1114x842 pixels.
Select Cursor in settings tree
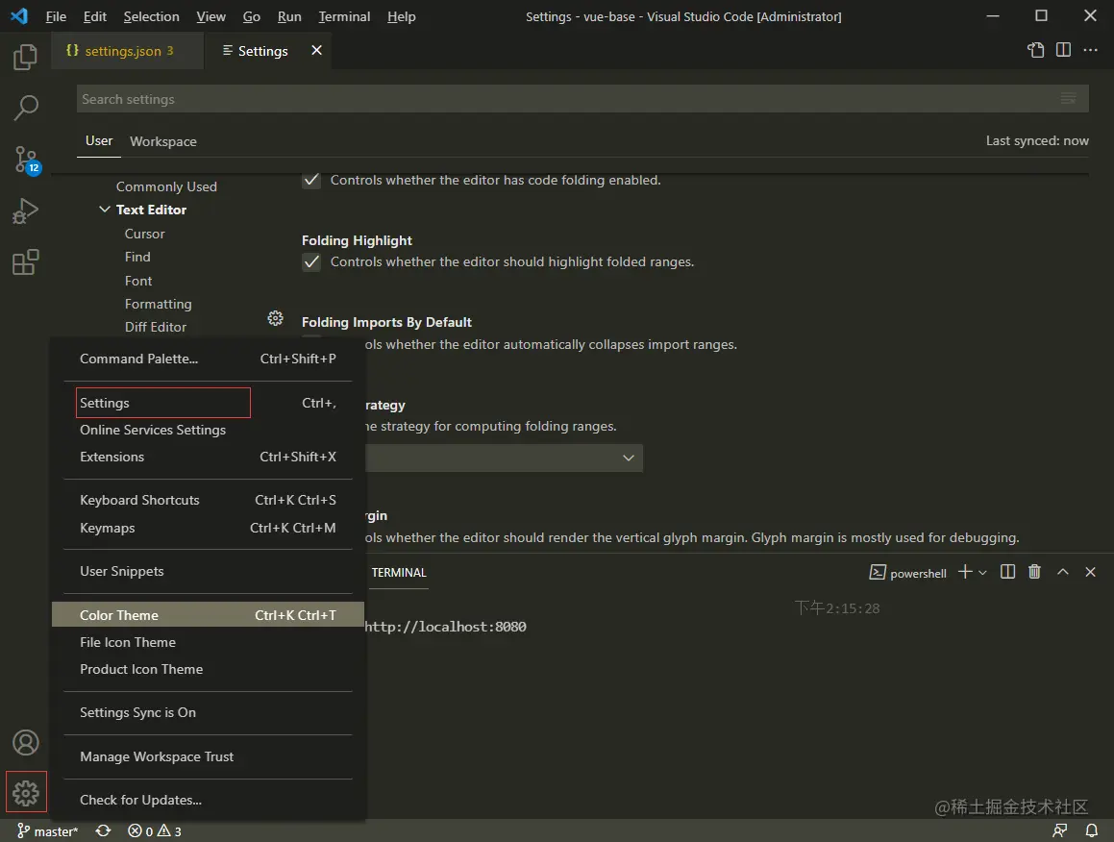[x=144, y=233]
